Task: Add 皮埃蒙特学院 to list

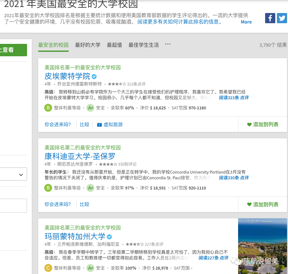Action: click(263, 125)
